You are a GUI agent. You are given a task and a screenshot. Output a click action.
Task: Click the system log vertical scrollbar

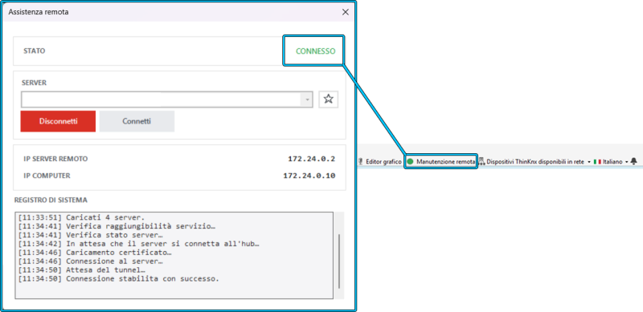339,261
